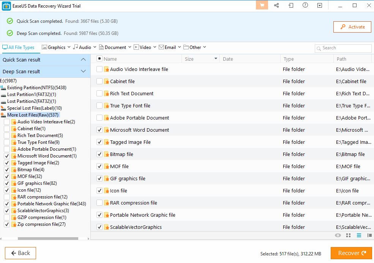Click the Lost Partition1(FAT32) drive icon
Image resolution: width=374 pixels, height=263 pixels.
pyautogui.click(x=3, y=94)
